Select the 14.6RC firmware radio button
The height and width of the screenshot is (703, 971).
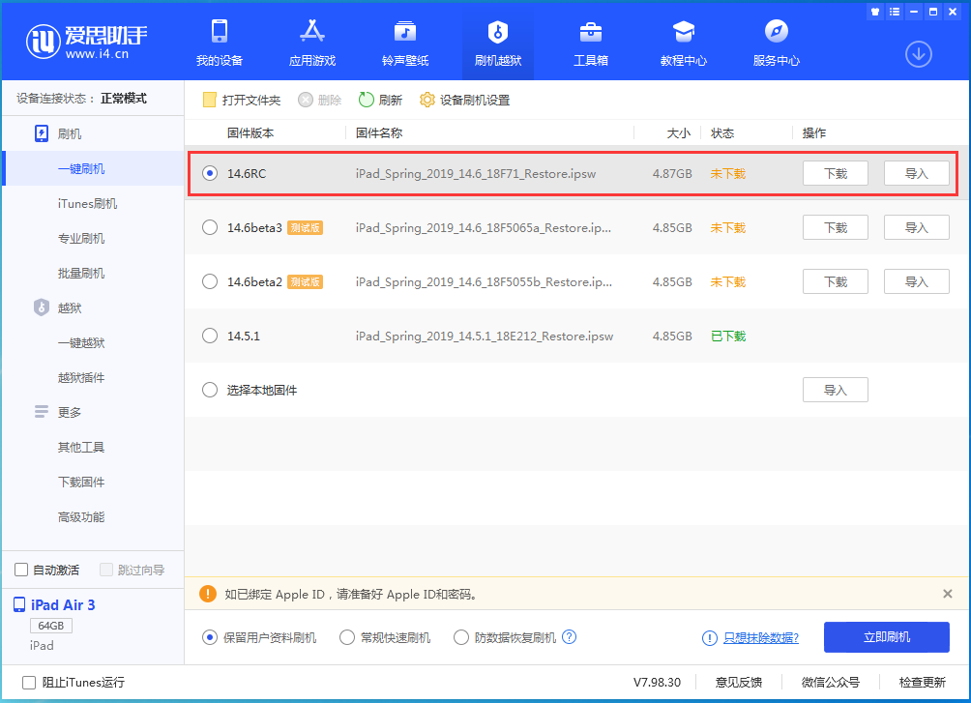(210, 173)
